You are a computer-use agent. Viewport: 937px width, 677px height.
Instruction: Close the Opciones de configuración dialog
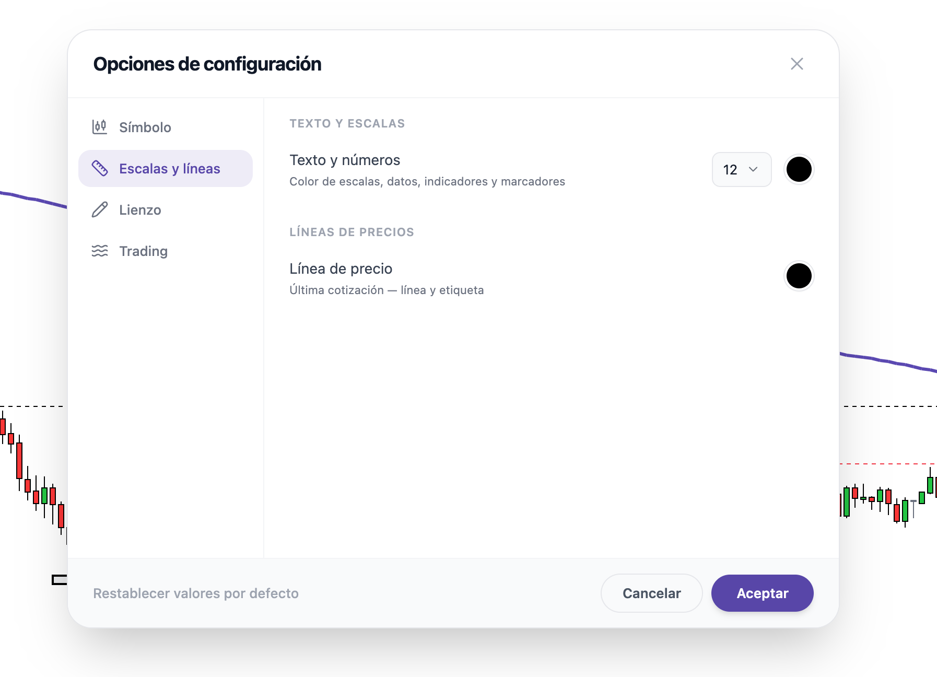797,64
